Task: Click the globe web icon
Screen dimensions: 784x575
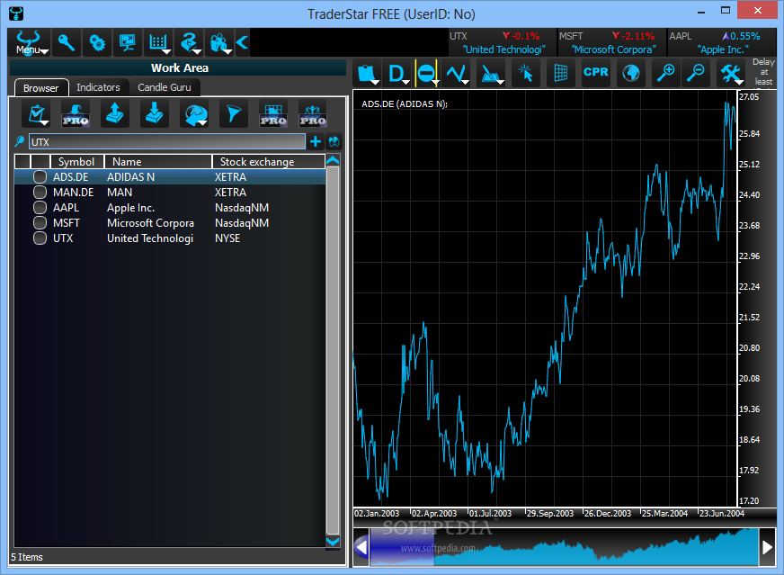Action: [630, 74]
